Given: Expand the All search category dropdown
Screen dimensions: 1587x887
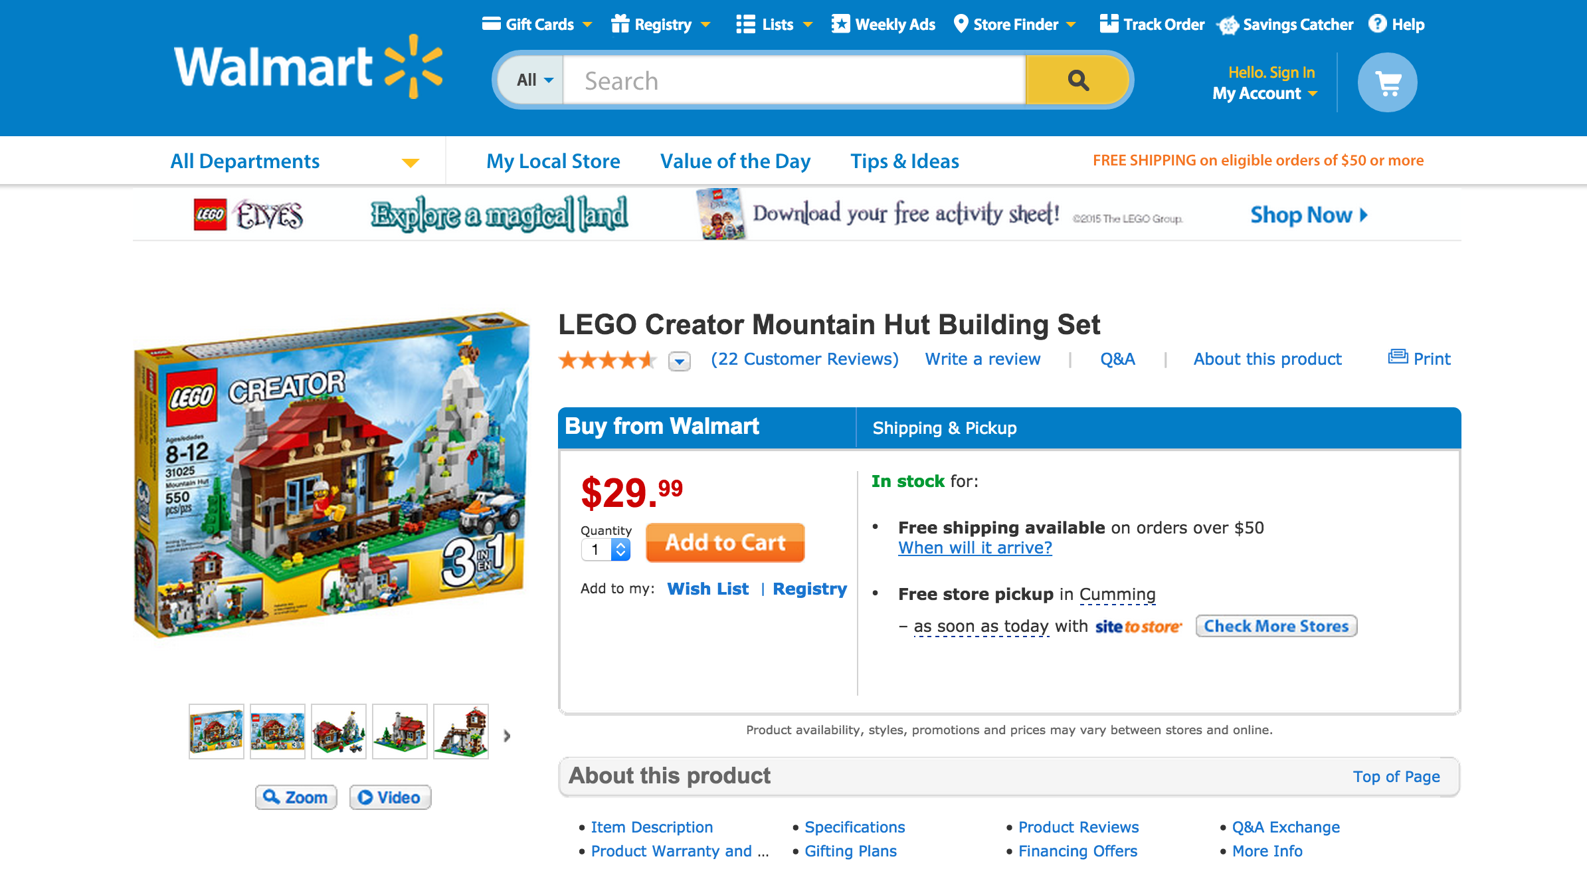Looking at the screenshot, I should [x=534, y=80].
